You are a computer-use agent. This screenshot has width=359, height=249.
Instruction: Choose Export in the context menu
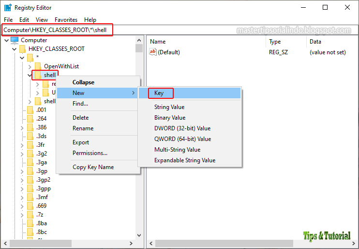(98, 142)
